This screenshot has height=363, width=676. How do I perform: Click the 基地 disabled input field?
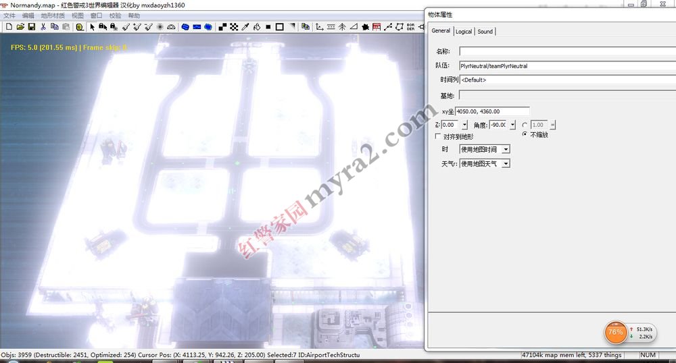[x=567, y=95]
